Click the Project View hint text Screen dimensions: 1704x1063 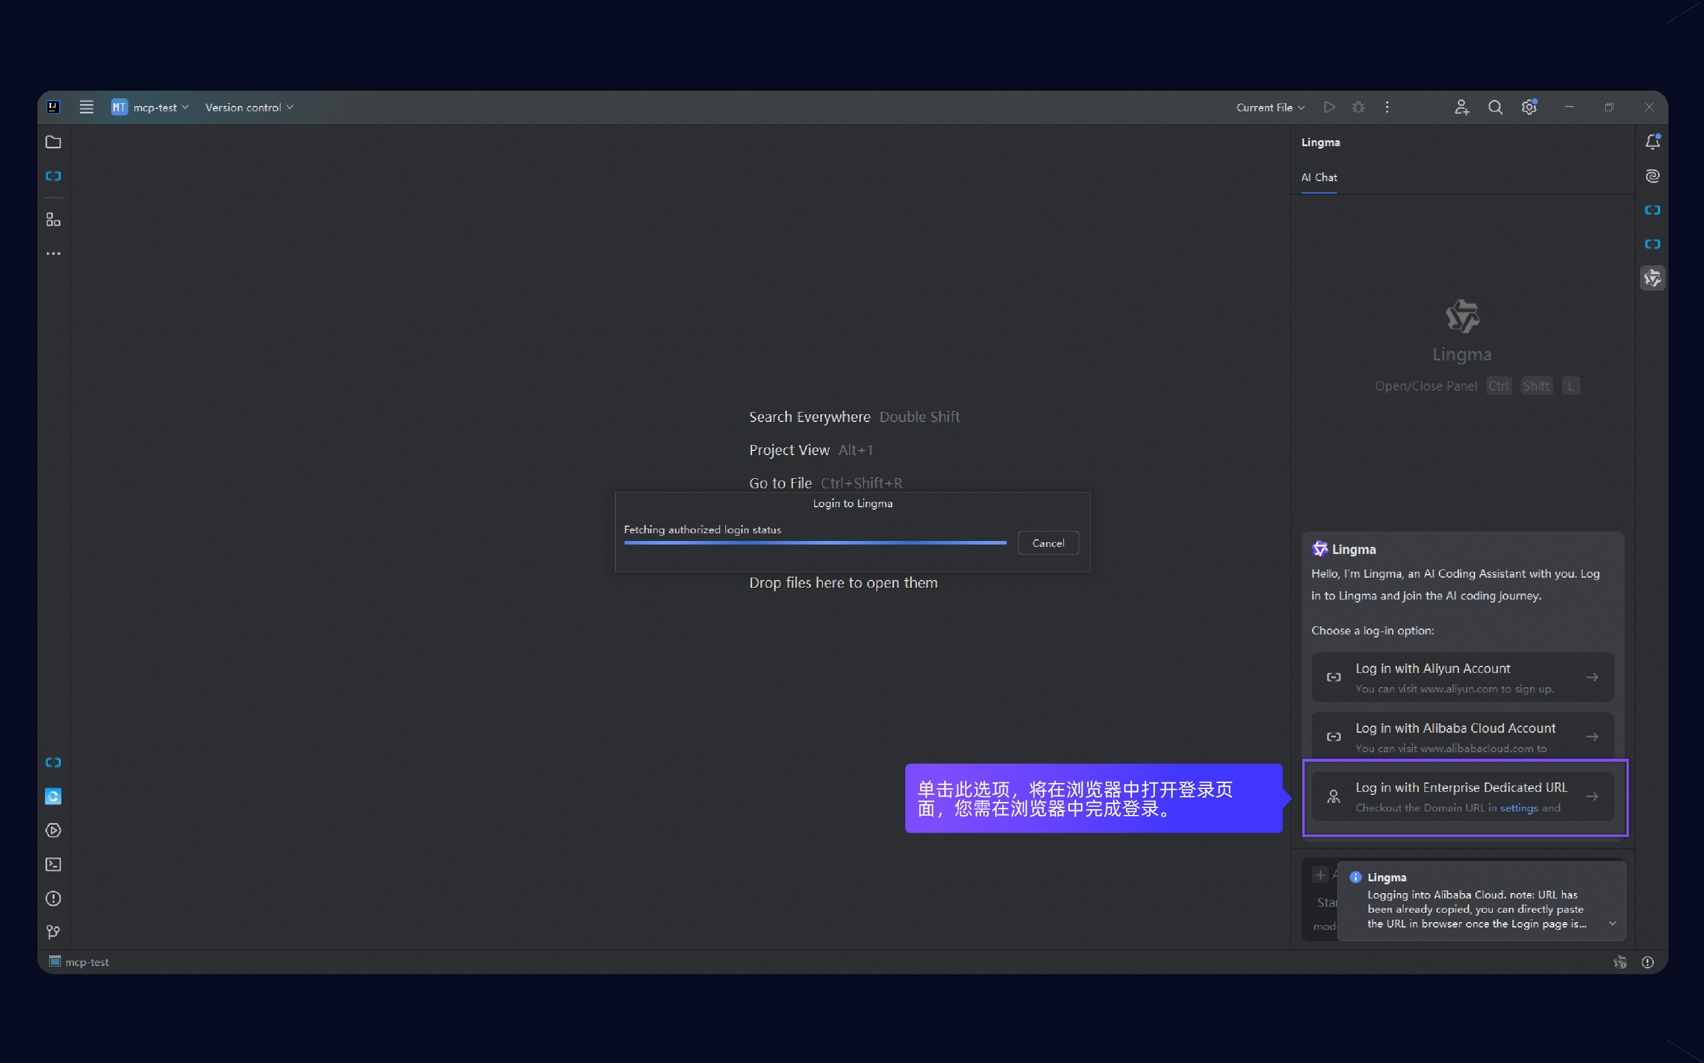click(789, 450)
